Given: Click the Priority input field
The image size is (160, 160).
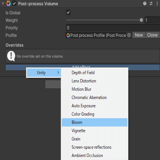Looking at the screenshot, I should (x=113, y=27).
